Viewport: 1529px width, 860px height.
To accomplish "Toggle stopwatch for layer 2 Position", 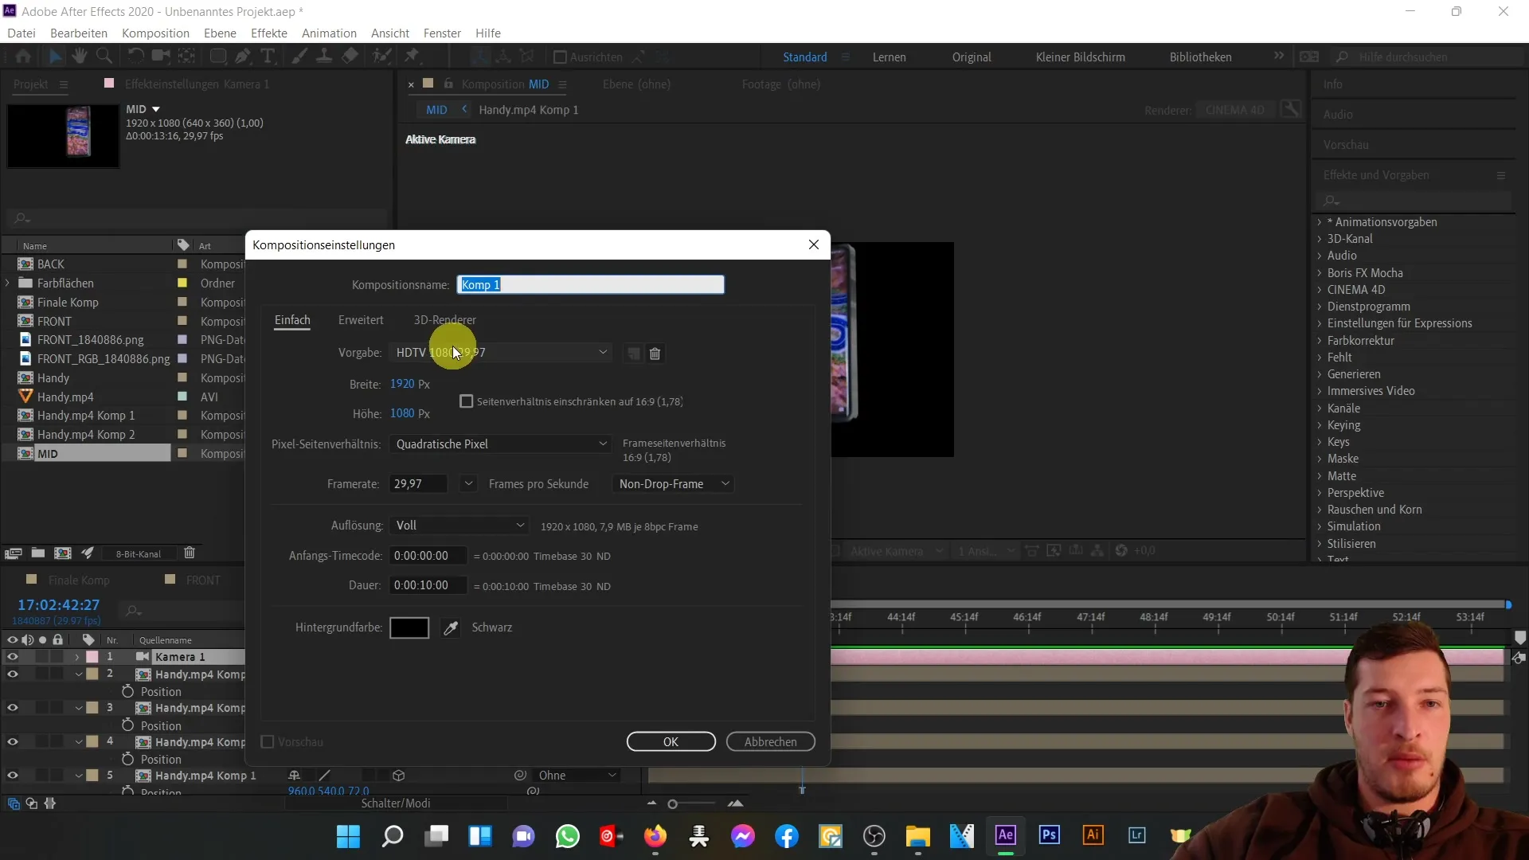I will click(x=127, y=692).
